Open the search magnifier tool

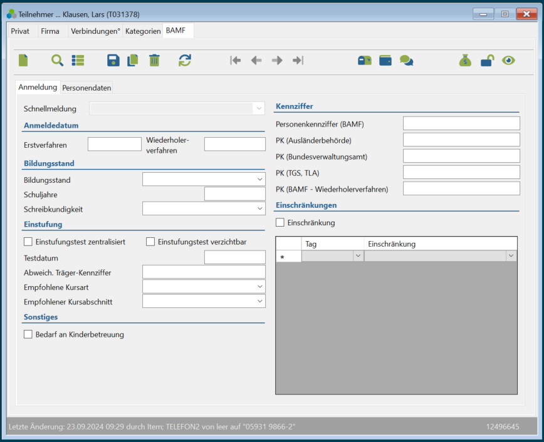click(x=57, y=60)
